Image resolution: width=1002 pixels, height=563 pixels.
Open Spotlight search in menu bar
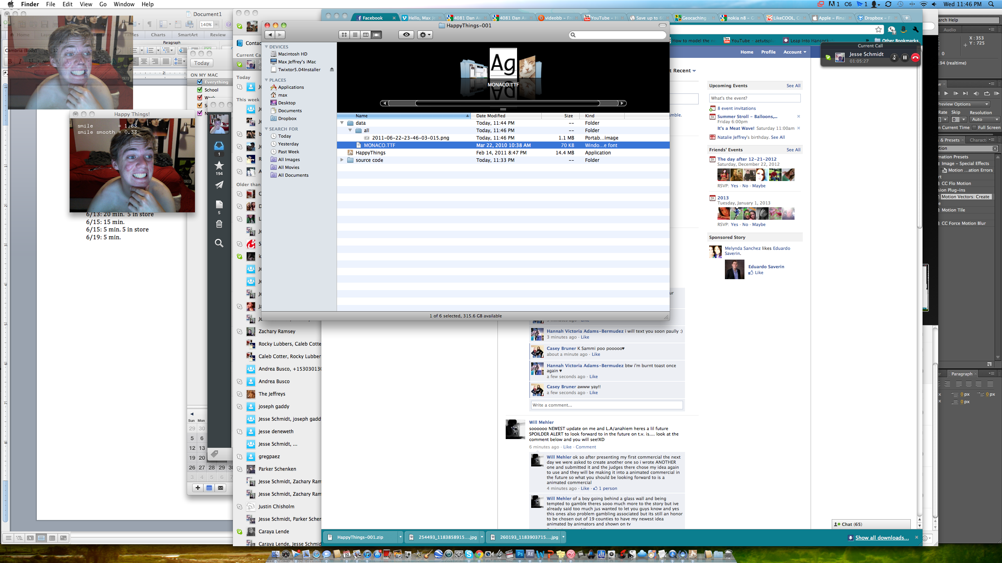(991, 4)
